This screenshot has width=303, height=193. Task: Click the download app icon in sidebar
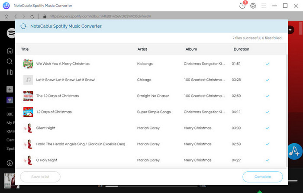tap(10, 163)
